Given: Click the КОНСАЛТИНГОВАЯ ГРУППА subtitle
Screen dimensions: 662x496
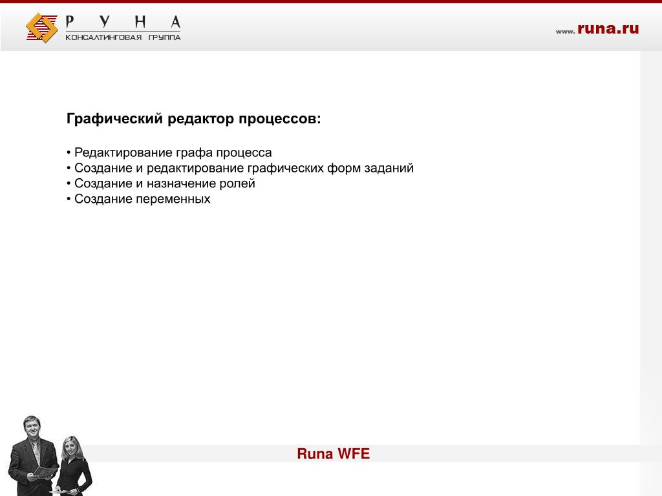Looking at the screenshot, I should (123, 37).
